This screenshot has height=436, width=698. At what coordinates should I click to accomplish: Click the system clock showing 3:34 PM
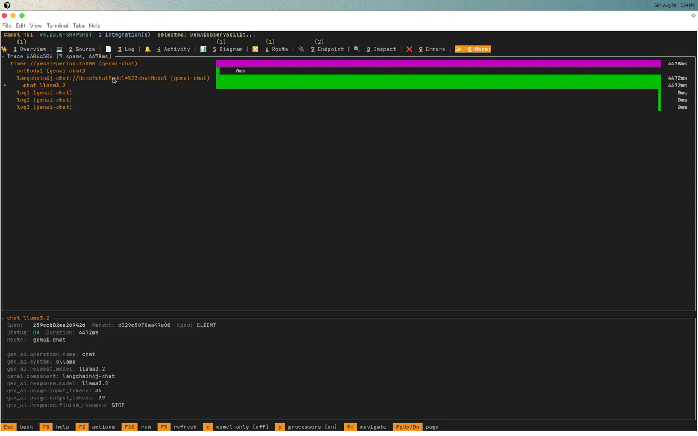687,5
